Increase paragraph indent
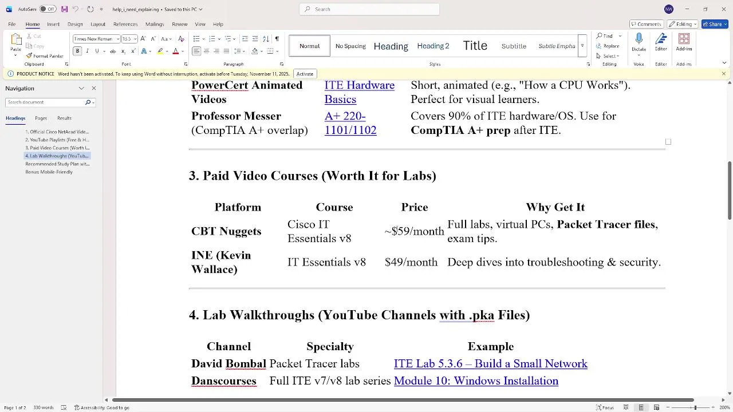 pos(255,39)
